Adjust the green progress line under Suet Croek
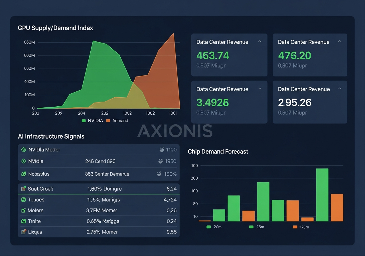 point(99,193)
